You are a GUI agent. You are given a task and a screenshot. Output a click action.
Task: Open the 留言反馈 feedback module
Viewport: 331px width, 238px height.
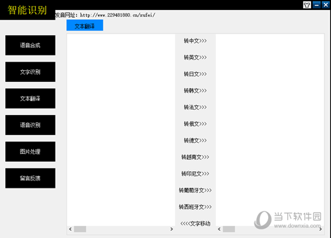coord(30,178)
